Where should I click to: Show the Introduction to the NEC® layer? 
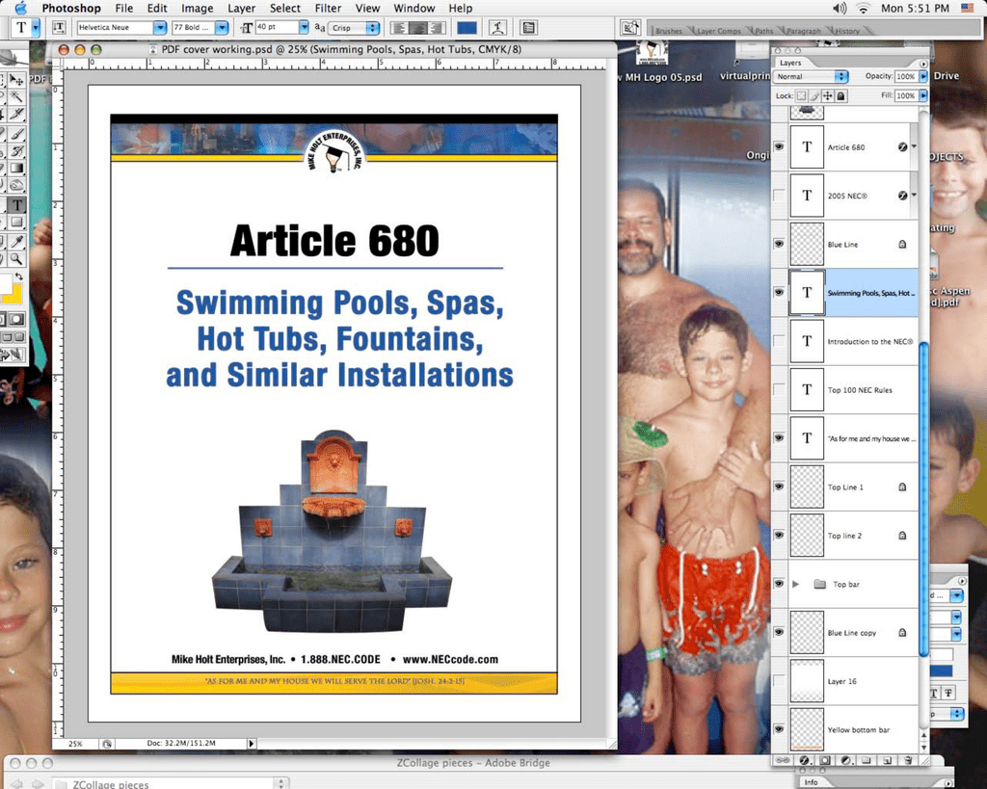(x=779, y=341)
